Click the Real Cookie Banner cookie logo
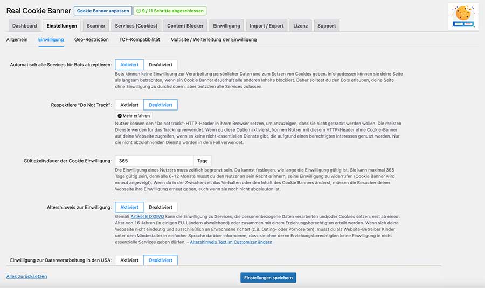The image size is (485, 288). (463, 16)
